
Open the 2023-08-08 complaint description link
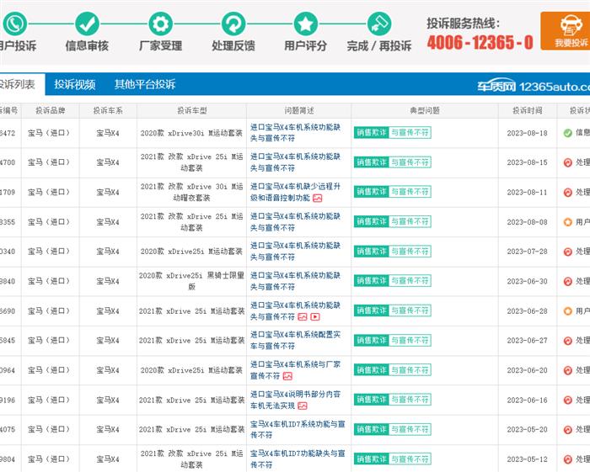[x=295, y=222]
